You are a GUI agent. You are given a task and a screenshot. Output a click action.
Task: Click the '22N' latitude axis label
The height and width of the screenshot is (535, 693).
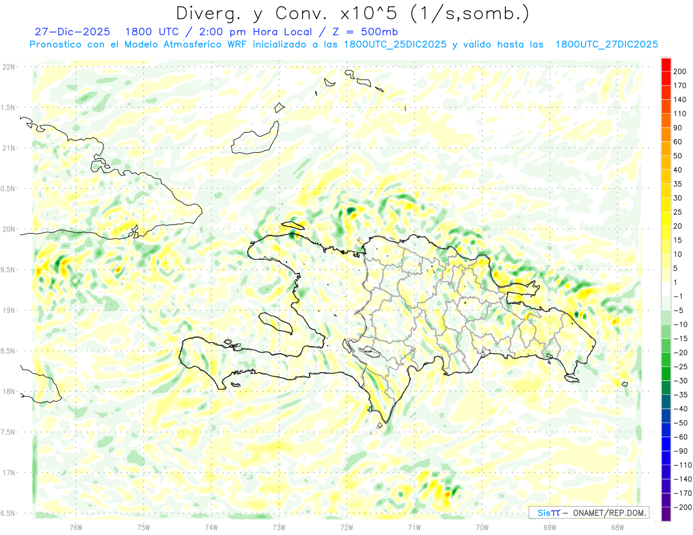pos(8,67)
